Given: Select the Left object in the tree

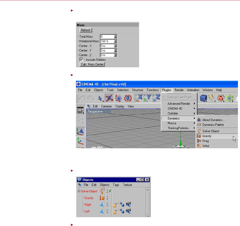Looking at the screenshot, I should point(87,211).
